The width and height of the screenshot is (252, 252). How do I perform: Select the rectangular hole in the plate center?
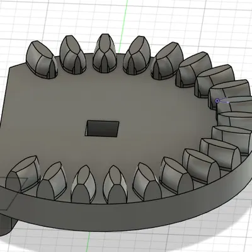tap(102, 129)
